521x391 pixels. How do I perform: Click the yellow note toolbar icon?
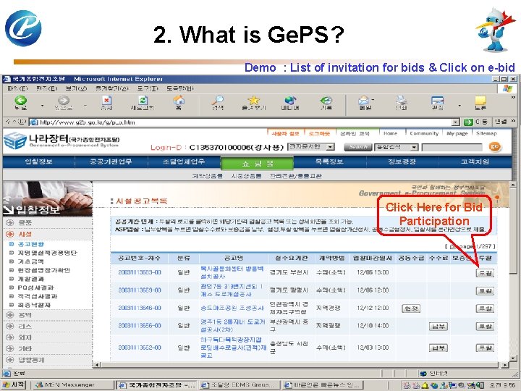(x=480, y=100)
